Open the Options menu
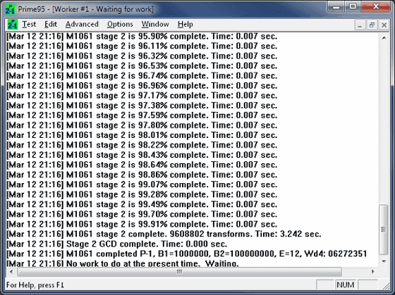This screenshot has width=395, height=295. [x=120, y=25]
